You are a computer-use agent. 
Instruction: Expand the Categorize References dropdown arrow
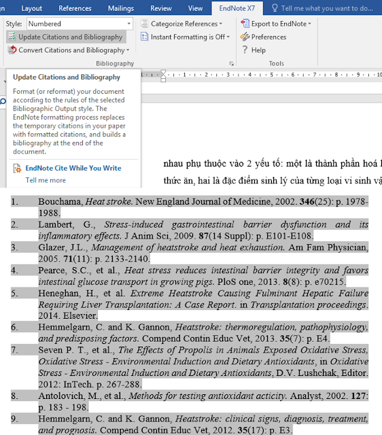click(x=220, y=24)
